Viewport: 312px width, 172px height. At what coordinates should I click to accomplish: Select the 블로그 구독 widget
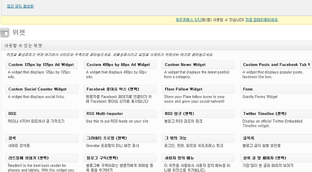pos(120,158)
